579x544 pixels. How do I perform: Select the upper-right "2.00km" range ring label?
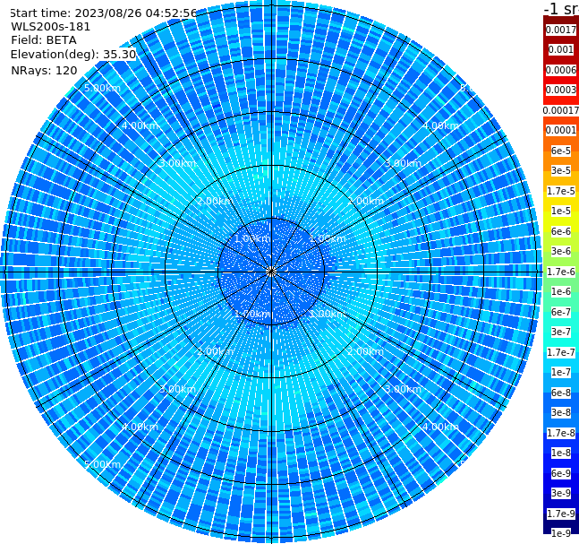(366, 201)
